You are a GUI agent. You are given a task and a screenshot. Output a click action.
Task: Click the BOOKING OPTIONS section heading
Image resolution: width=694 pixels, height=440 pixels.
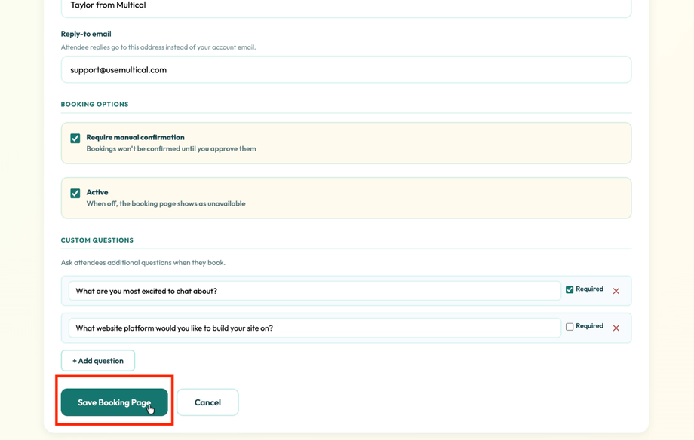click(x=94, y=104)
